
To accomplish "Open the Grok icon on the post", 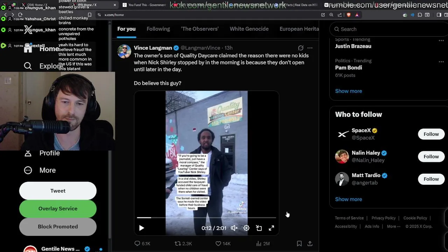I will tap(301, 48).
